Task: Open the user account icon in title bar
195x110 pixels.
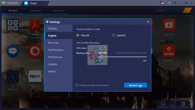Action: tap(169, 3)
